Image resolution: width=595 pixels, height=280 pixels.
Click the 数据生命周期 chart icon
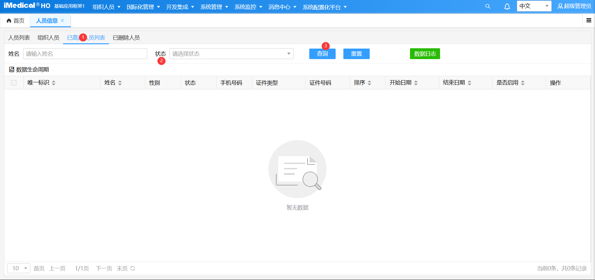click(x=11, y=69)
